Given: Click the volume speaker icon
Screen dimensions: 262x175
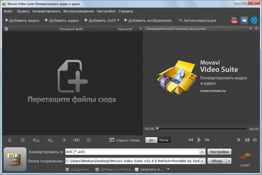Looking at the screenshot, I should pyautogui.click(x=255, y=140).
